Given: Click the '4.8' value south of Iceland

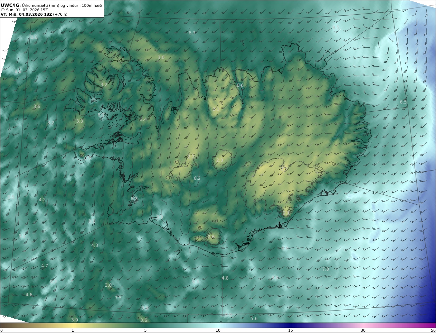Looking at the screenshot, I should coord(225,278).
